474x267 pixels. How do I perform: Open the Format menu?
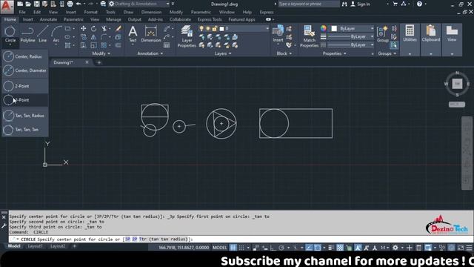pos(90,12)
